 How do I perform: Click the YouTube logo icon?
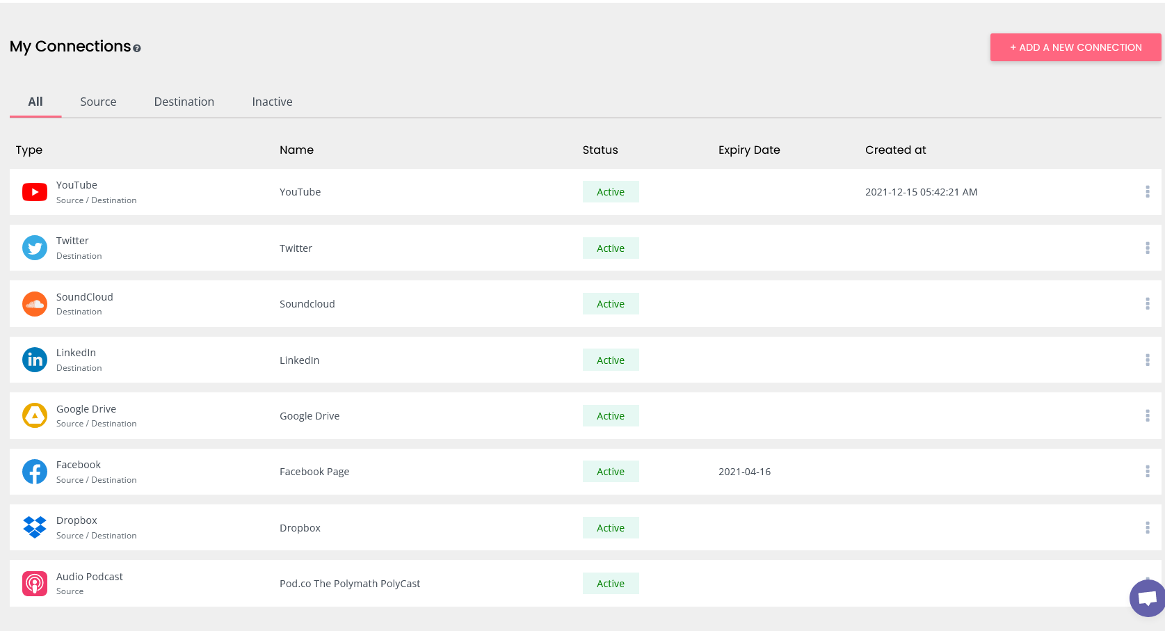click(35, 192)
